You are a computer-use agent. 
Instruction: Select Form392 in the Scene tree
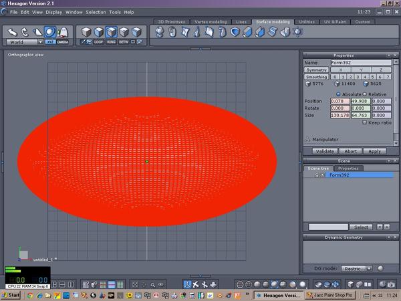pos(361,175)
